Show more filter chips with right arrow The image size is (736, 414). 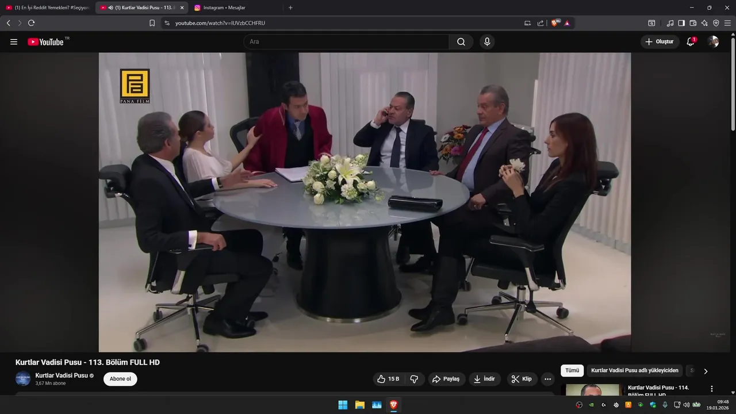(706, 371)
